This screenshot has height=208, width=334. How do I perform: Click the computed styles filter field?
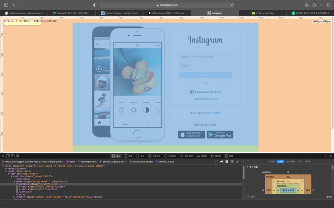click(x=285, y=197)
